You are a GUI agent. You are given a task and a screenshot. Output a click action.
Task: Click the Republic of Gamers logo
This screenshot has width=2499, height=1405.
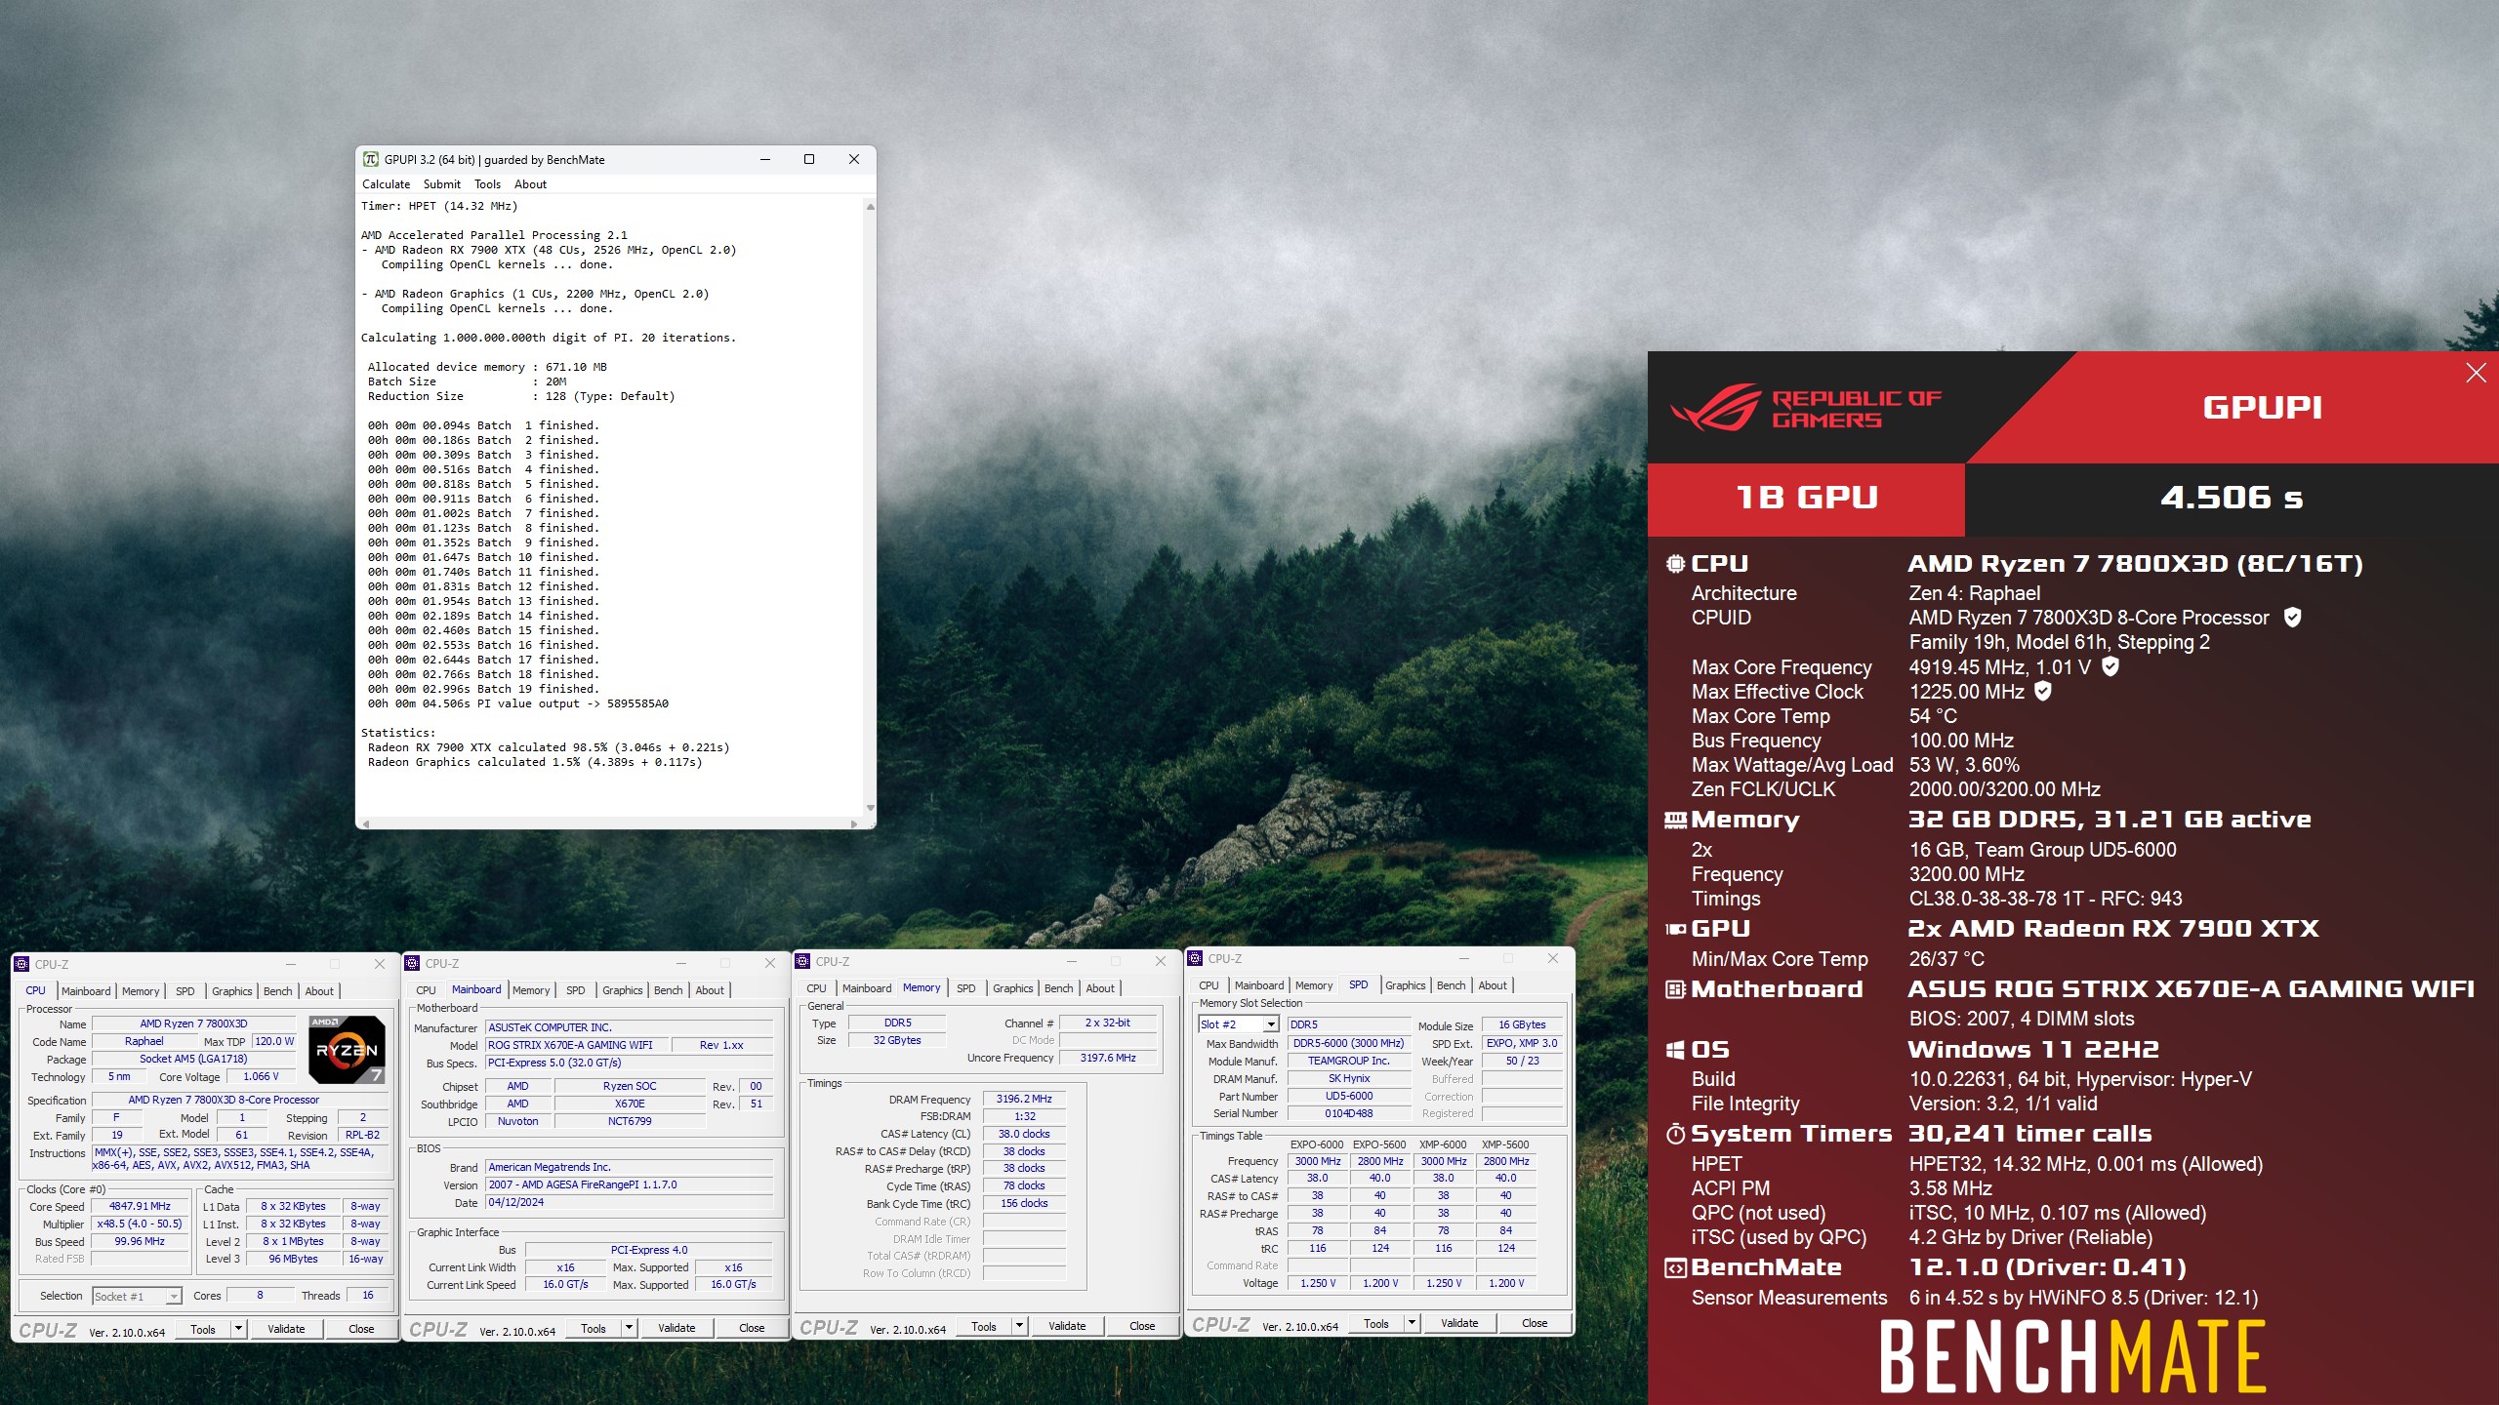point(1806,408)
